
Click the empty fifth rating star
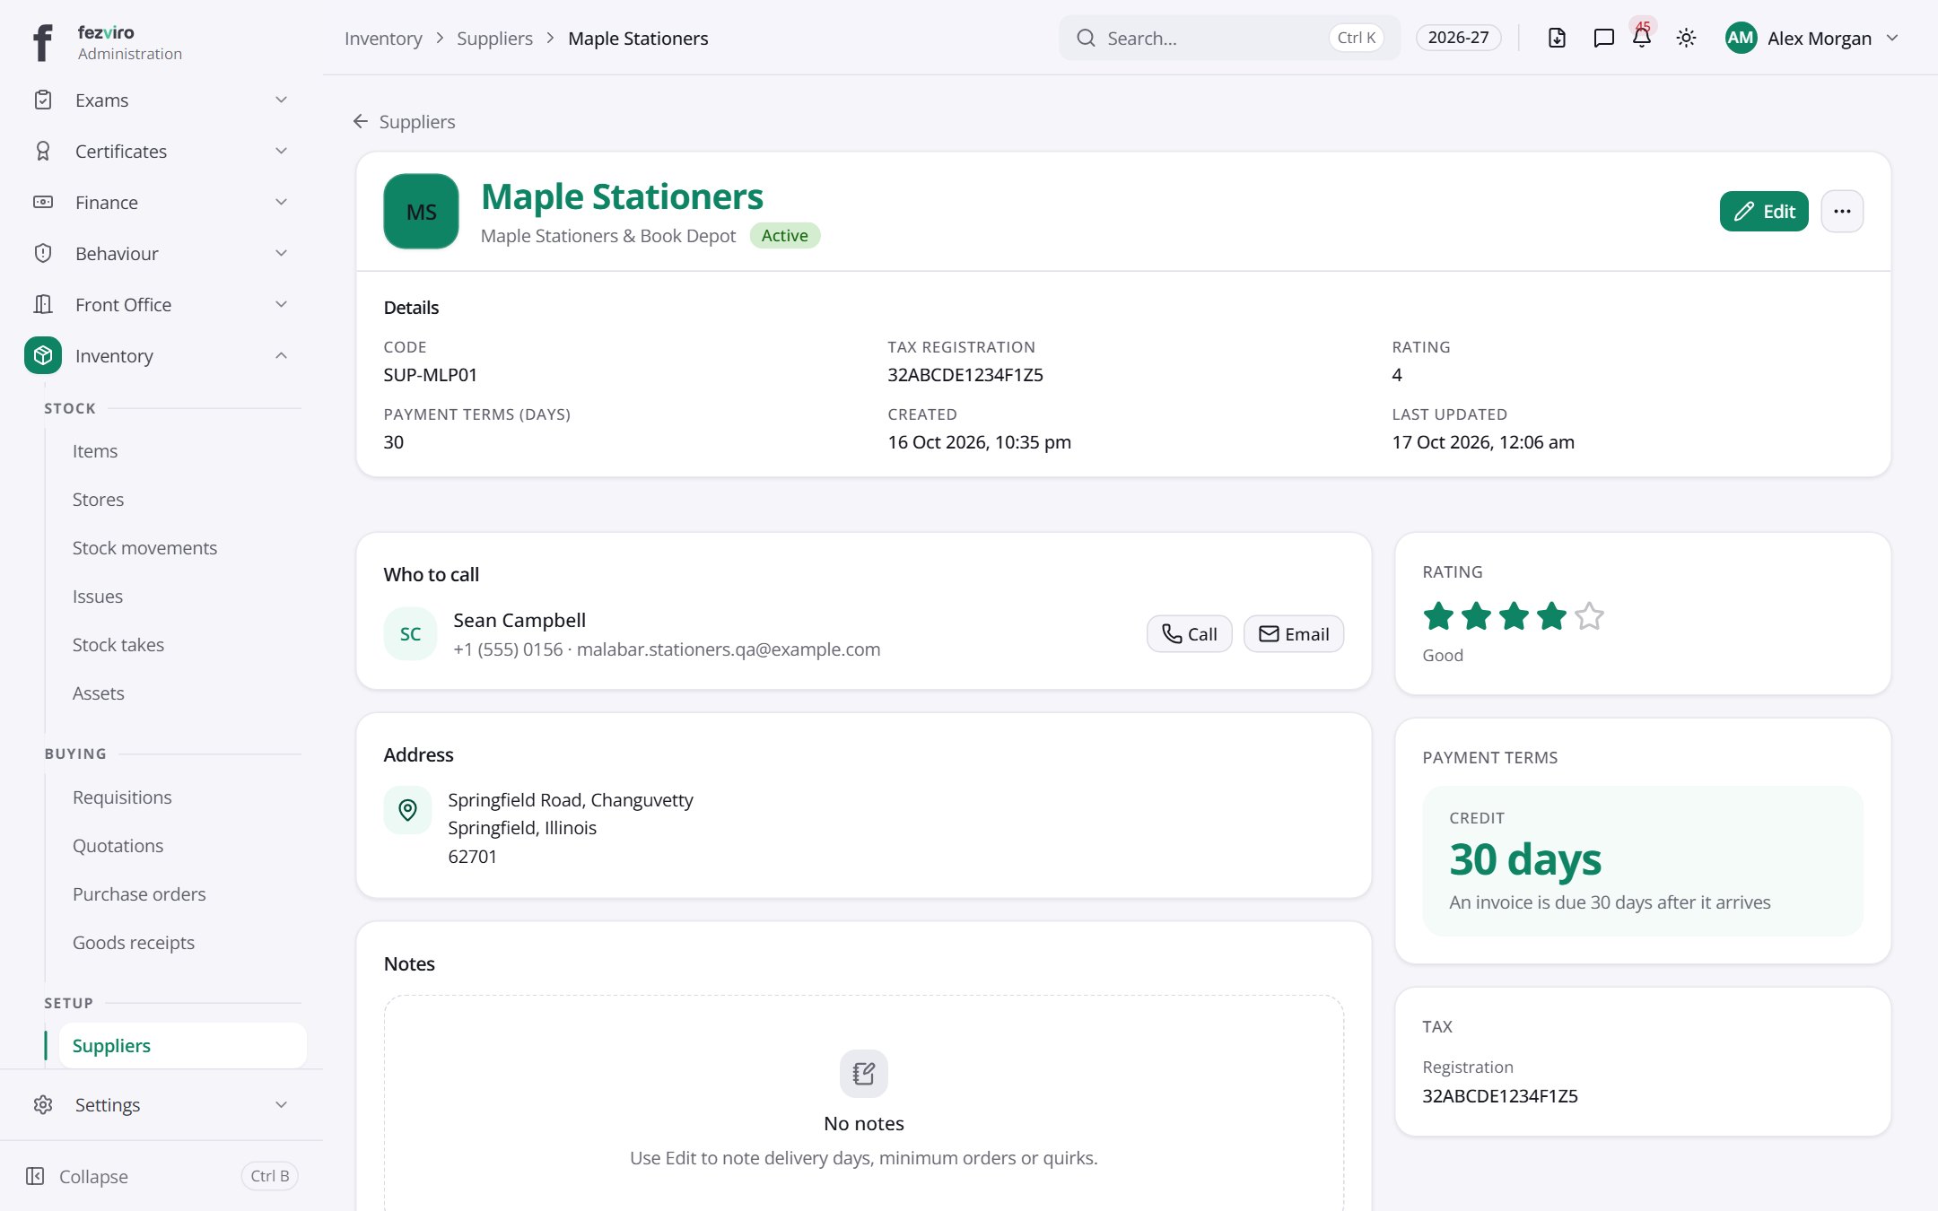pyautogui.click(x=1589, y=616)
